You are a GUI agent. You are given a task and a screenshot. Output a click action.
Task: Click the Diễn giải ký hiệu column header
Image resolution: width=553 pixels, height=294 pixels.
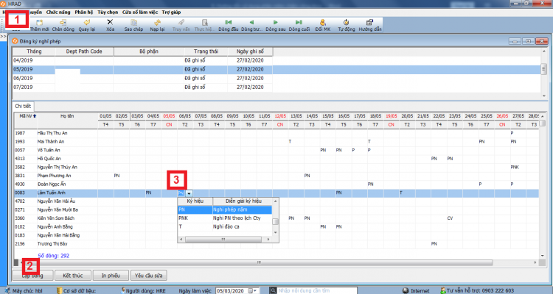243,201
